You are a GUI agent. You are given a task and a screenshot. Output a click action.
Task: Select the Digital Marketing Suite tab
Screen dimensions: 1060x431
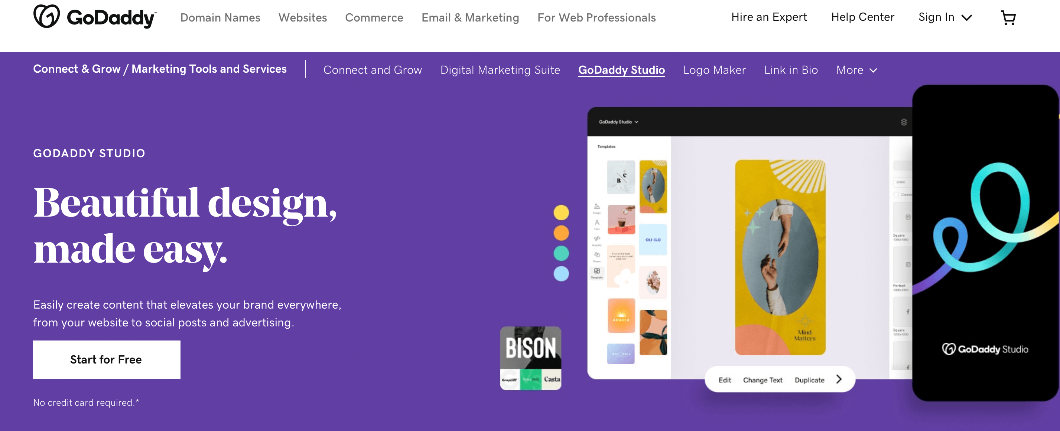click(500, 70)
